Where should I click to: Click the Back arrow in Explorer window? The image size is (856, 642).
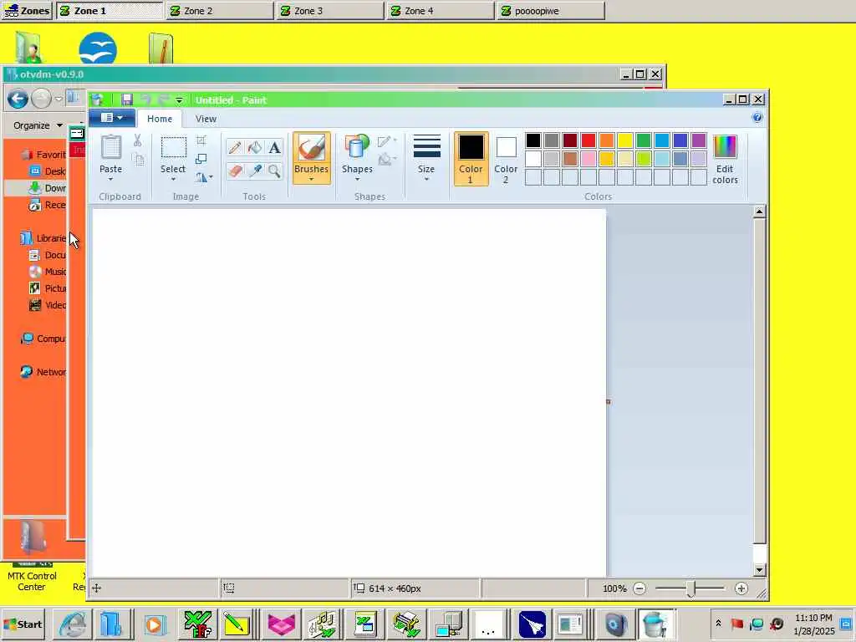click(x=18, y=99)
